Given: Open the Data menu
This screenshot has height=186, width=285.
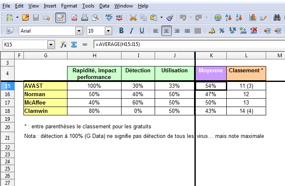Looking at the screenshot, I should 104,6.
